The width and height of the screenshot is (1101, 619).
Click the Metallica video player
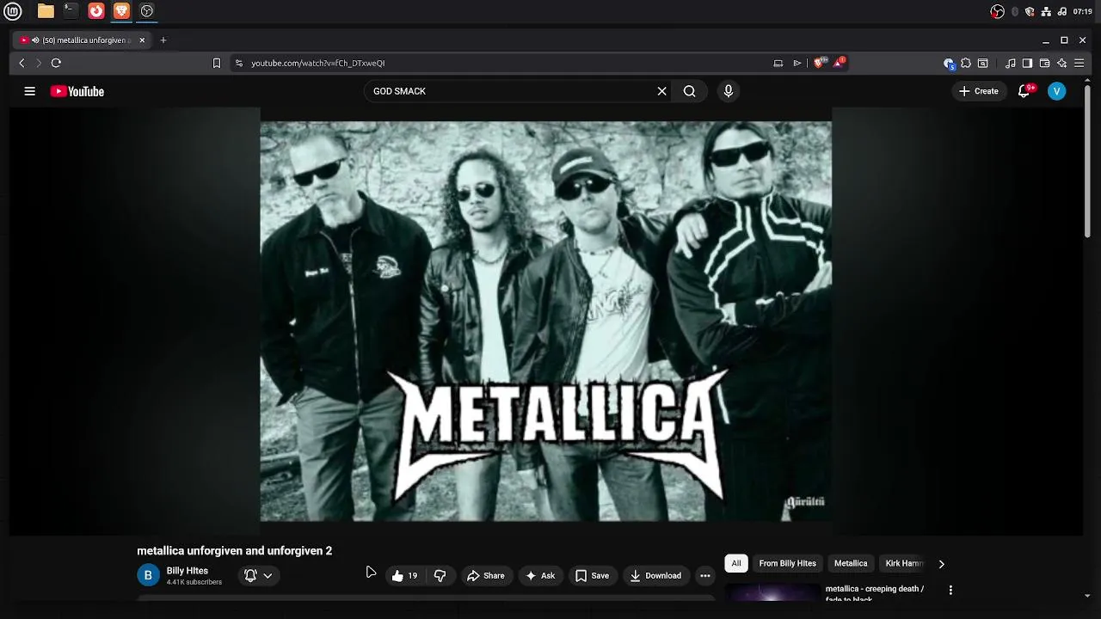546,321
